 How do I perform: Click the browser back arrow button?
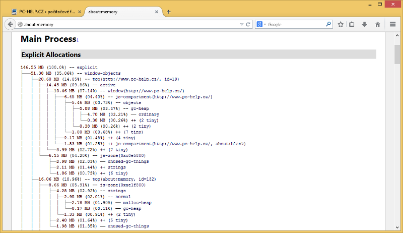coord(11,24)
